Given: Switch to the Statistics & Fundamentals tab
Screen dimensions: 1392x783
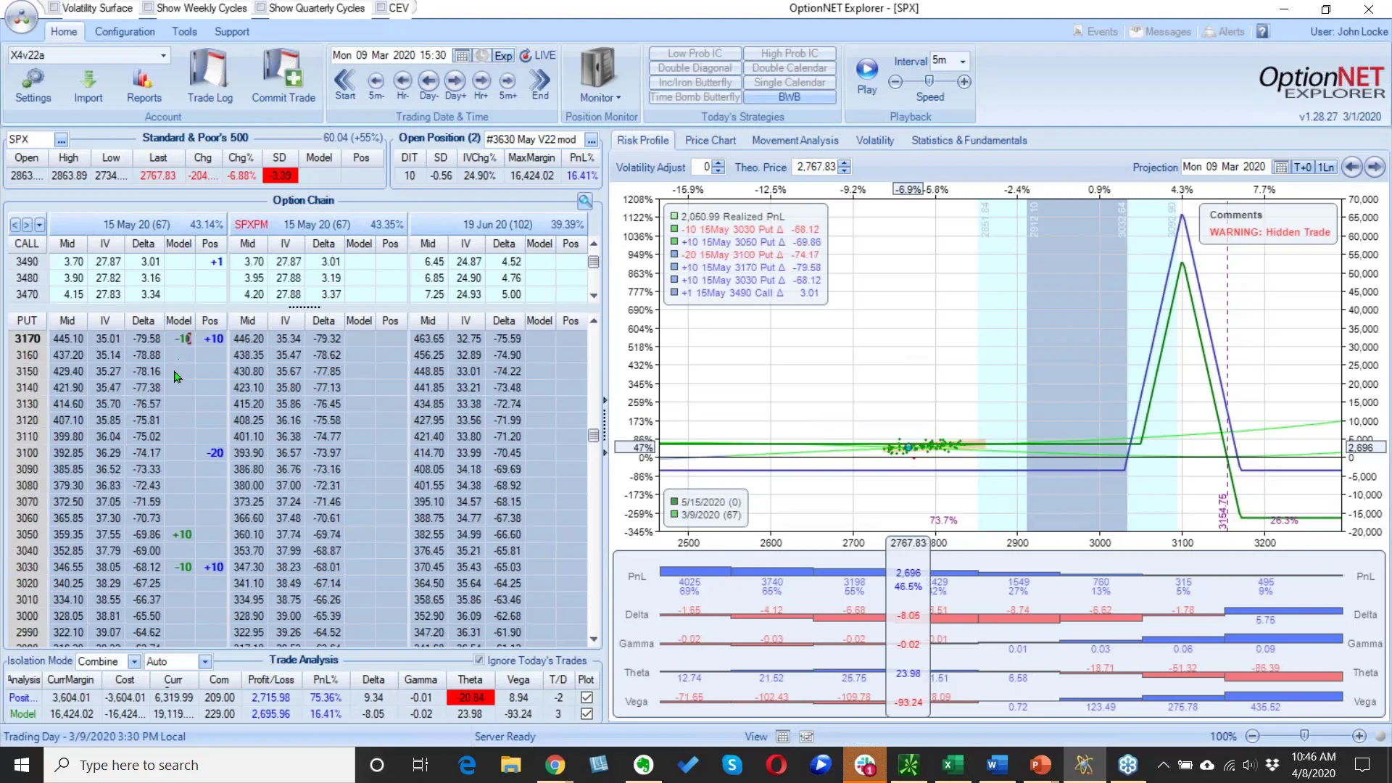Looking at the screenshot, I should click(x=969, y=141).
